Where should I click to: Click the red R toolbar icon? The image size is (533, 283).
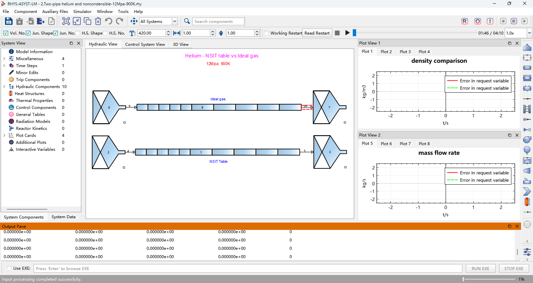[465, 21]
